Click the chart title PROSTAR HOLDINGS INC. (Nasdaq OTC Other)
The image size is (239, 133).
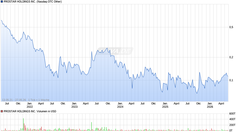click(33, 2)
